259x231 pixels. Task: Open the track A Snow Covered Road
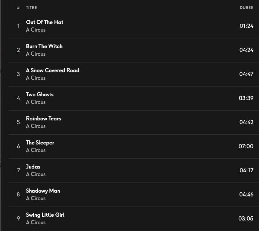tap(52, 70)
